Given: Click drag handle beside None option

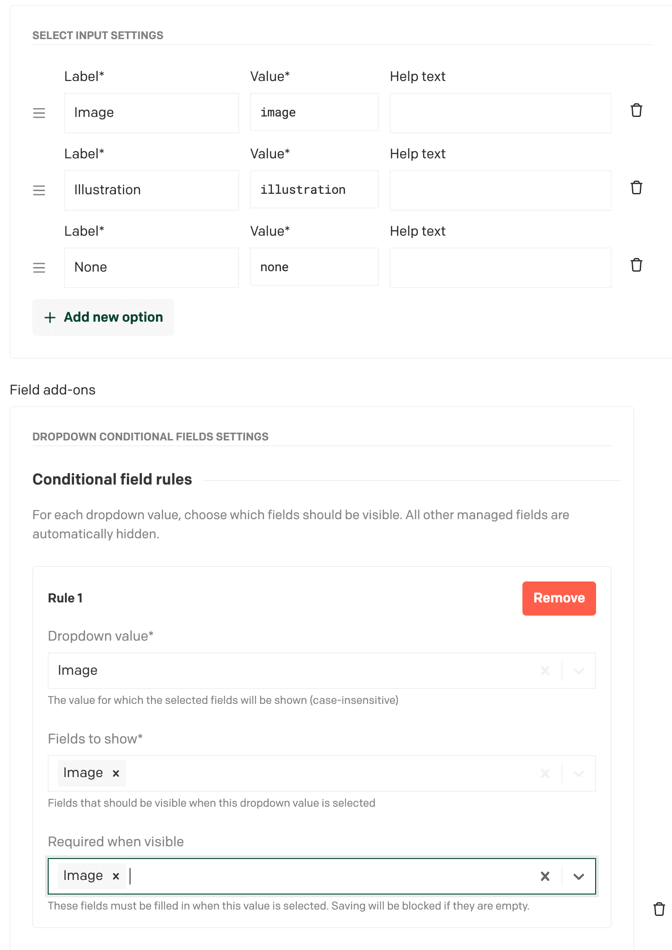Looking at the screenshot, I should pos(39,268).
